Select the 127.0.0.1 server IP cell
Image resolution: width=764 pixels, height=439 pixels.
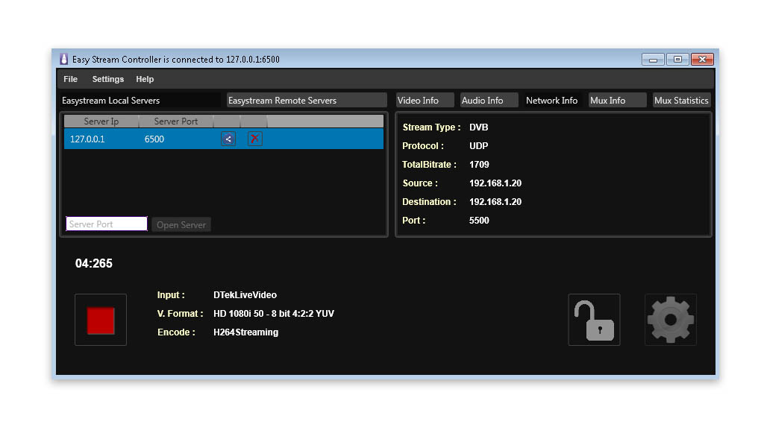point(87,139)
